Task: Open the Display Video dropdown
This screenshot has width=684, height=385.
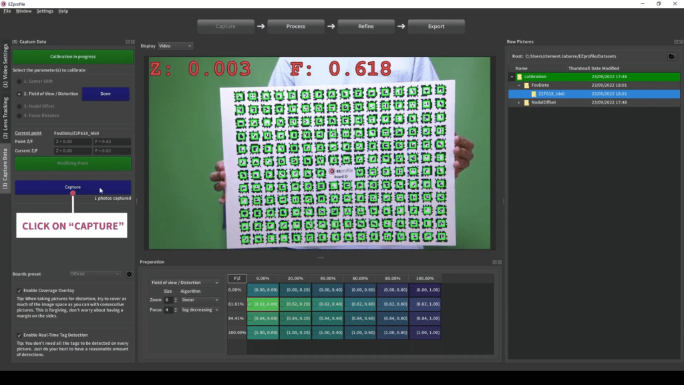Action: (x=175, y=46)
